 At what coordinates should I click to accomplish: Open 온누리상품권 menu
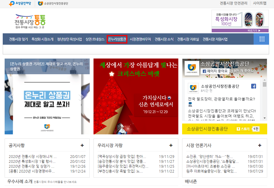point(117,39)
